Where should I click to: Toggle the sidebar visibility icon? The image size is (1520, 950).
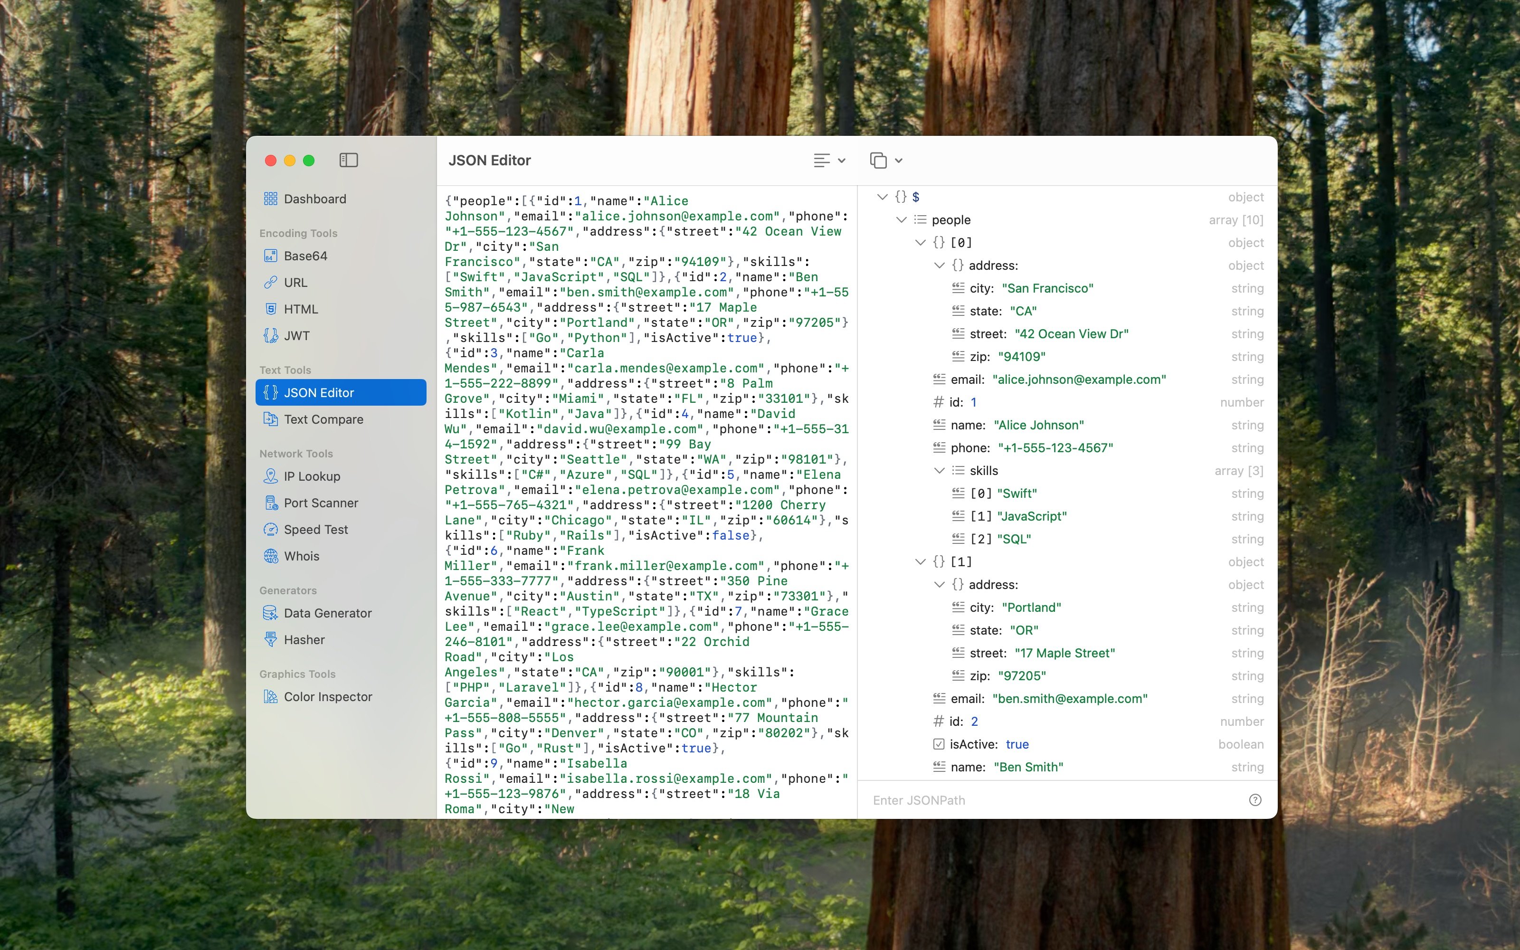(349, 160)
